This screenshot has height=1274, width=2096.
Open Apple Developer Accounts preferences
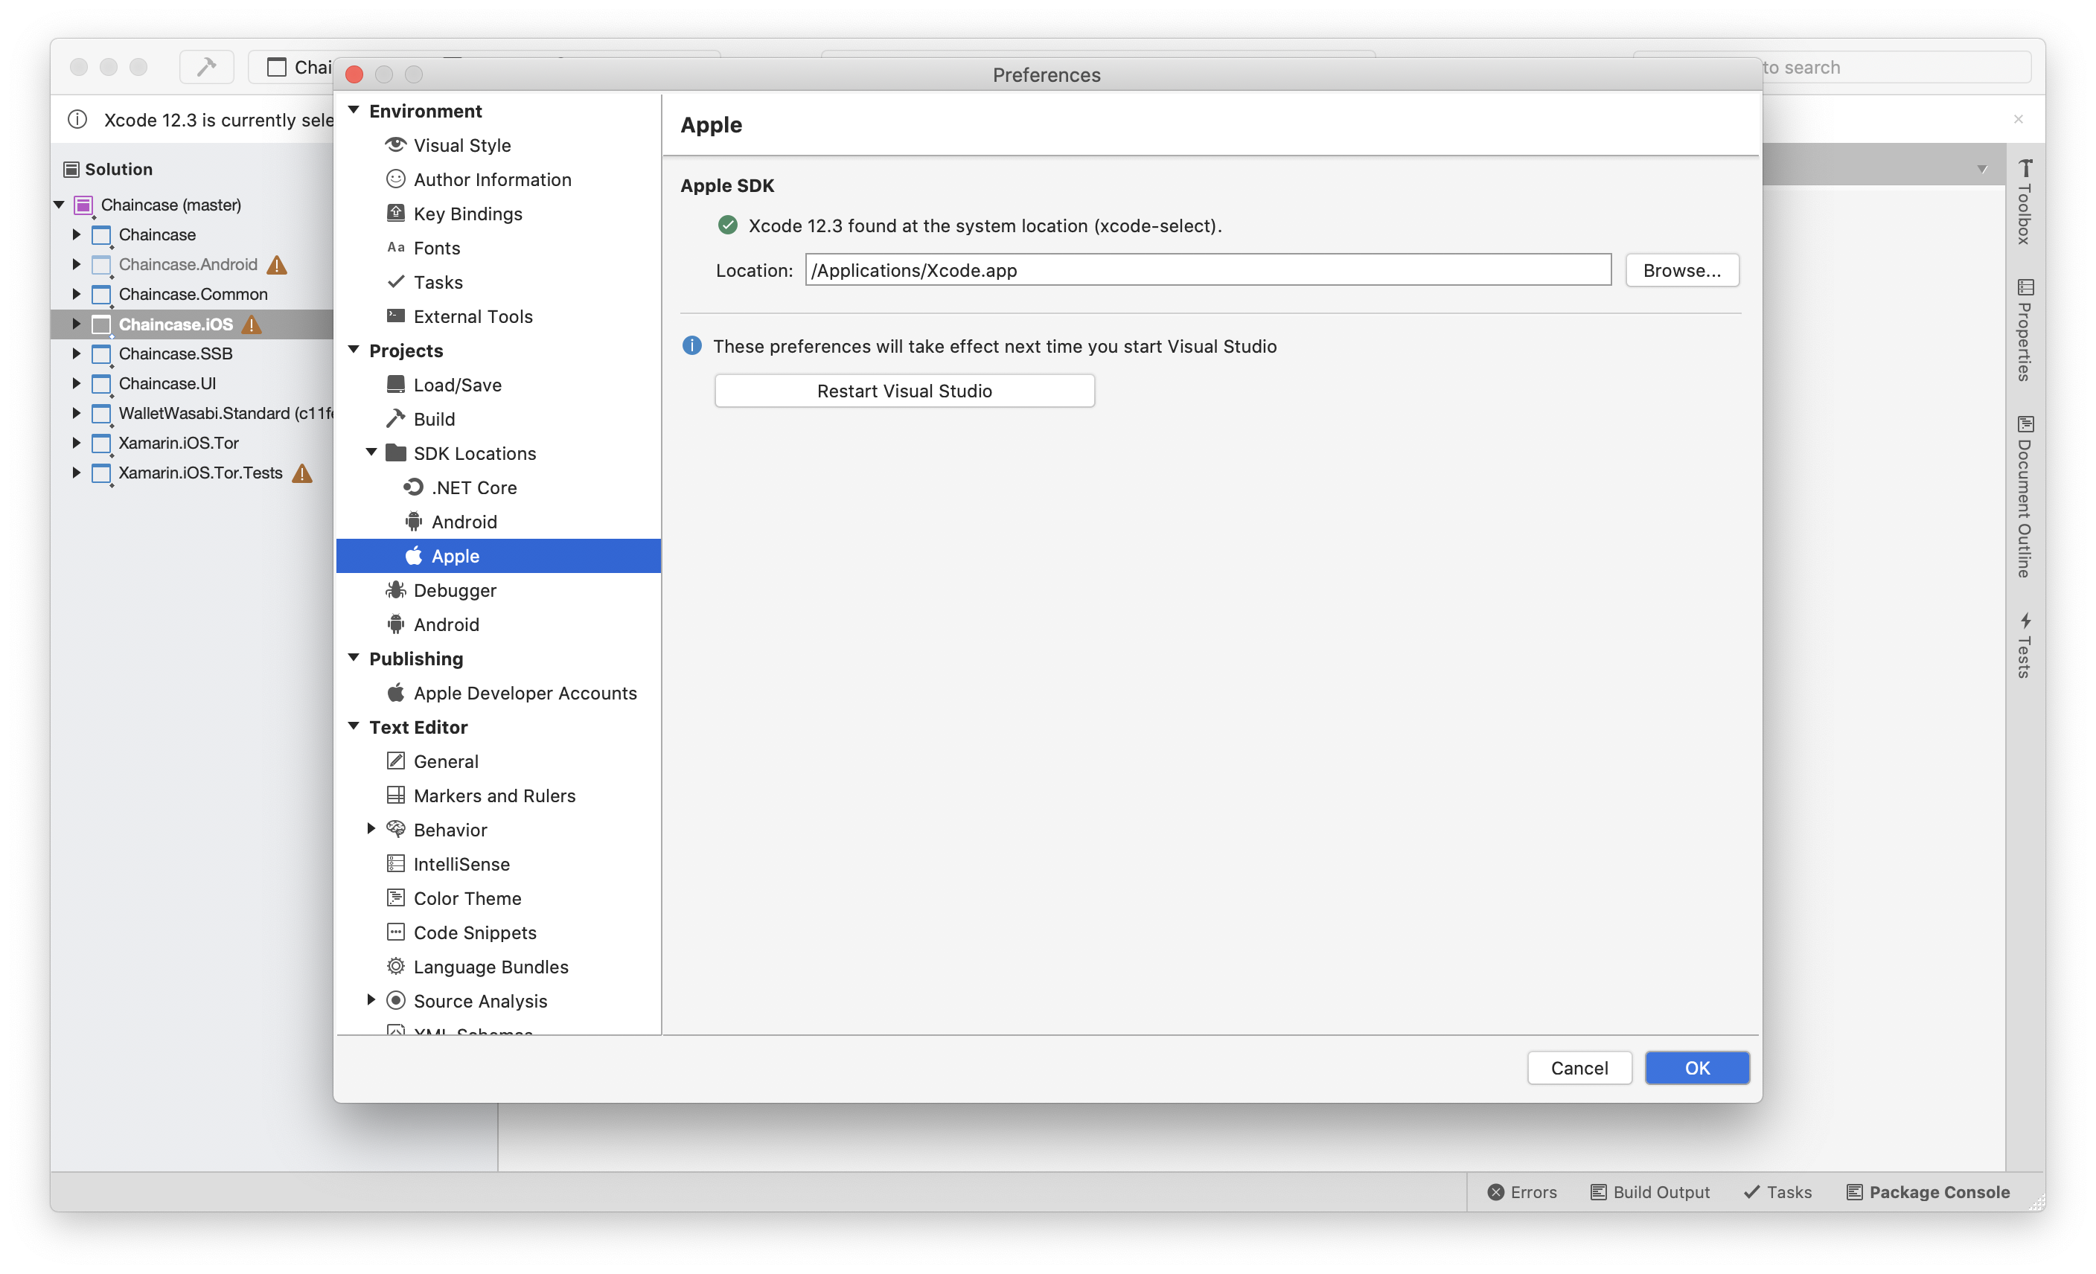[524, 693]
